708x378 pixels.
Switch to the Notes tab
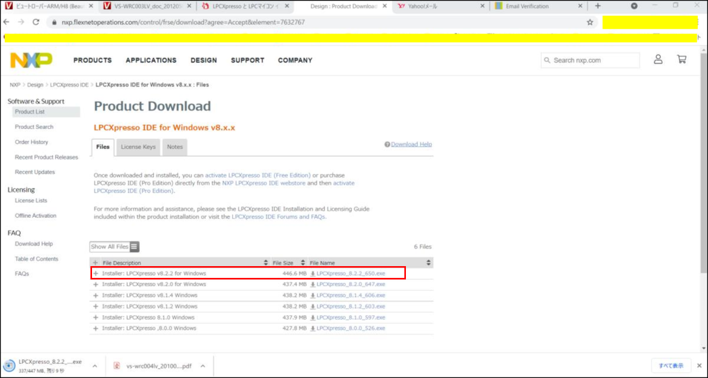point(175,147)
